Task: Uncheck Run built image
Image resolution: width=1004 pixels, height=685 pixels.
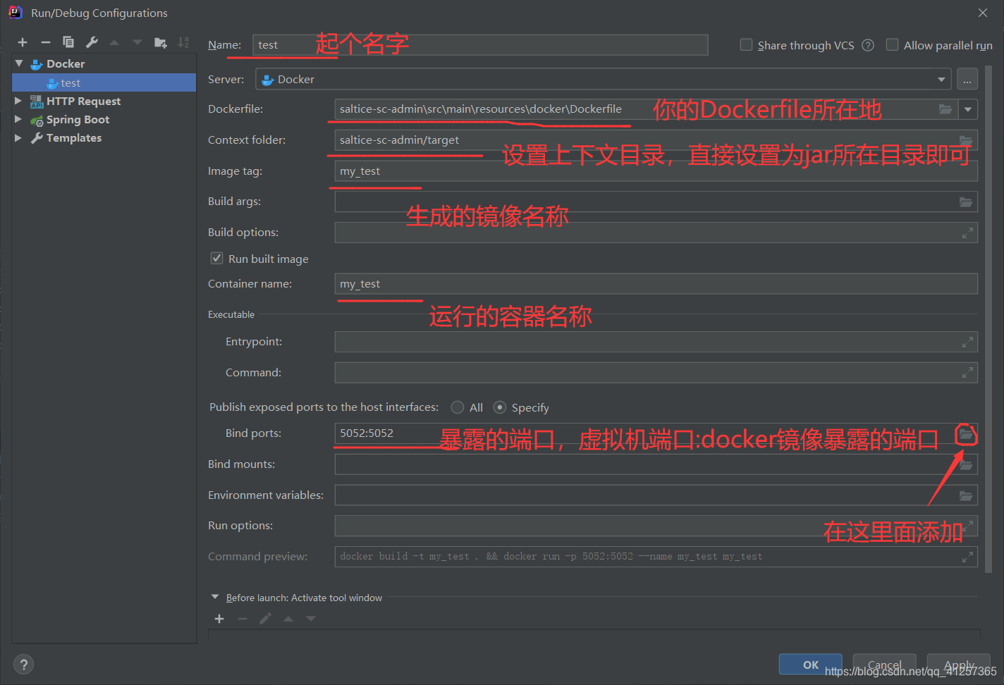Action: tap(217, 258)
